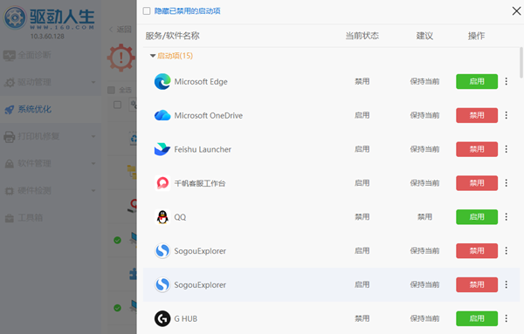Click the Microsoft OneDrive cloud icon

pyautogui.click(x=162, y=115)
